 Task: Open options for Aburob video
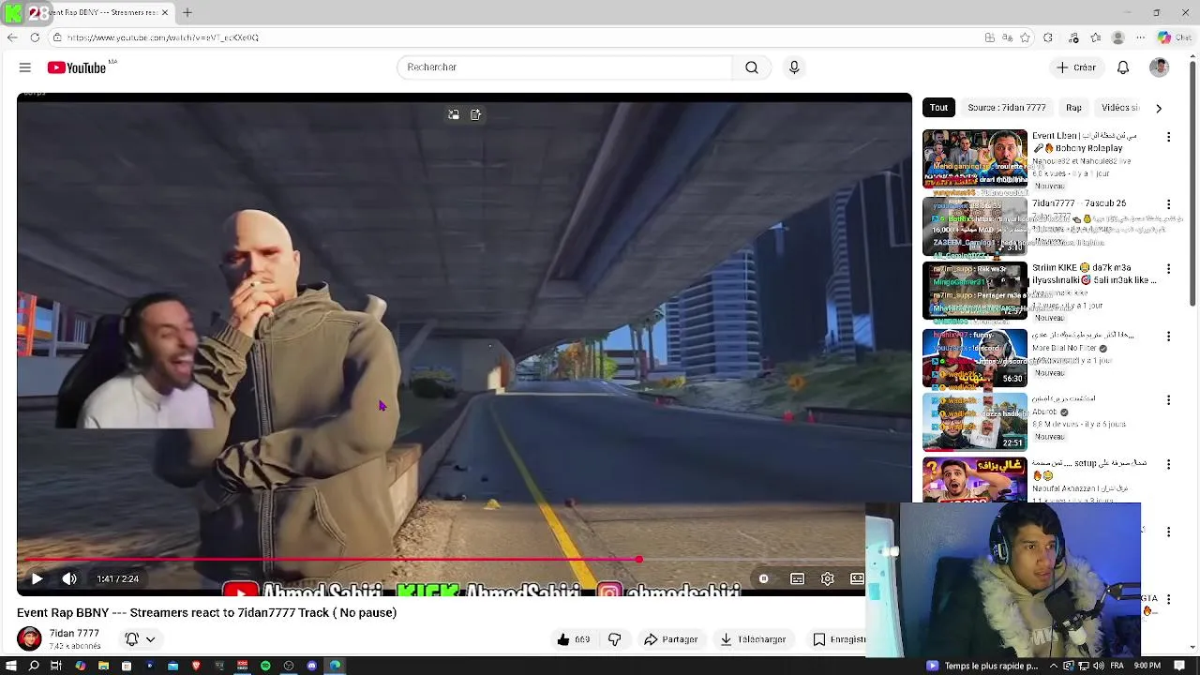[x=1168, y=400]
